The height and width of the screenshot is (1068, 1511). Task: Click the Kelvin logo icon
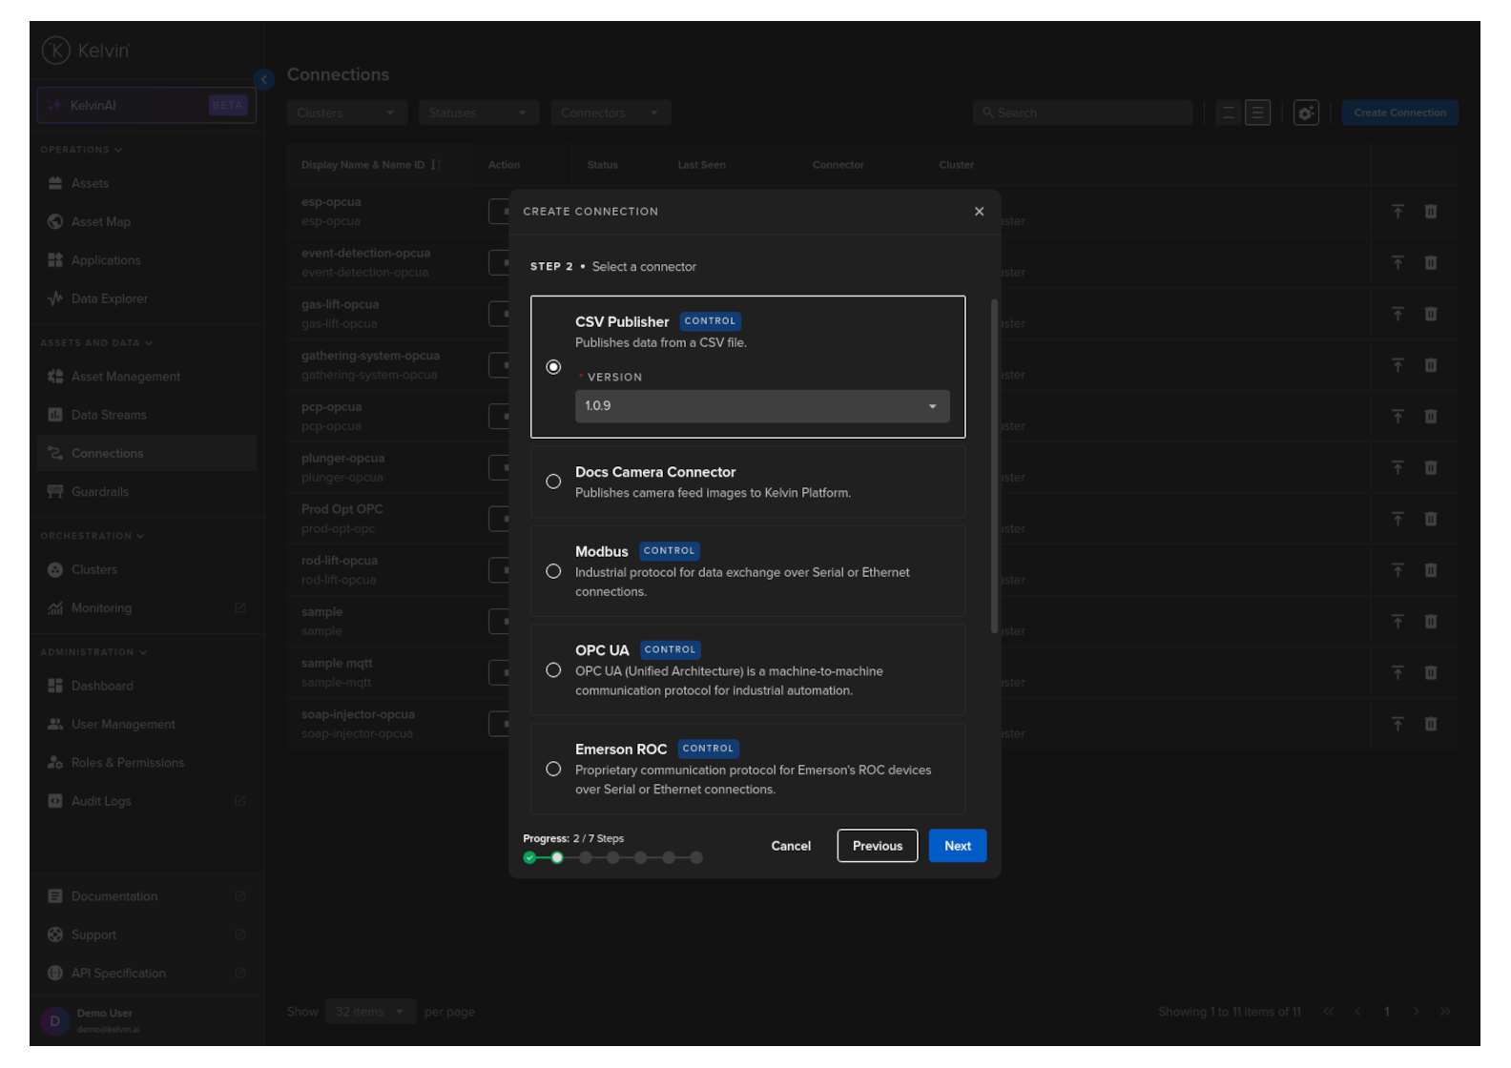[x=56, y=51]
